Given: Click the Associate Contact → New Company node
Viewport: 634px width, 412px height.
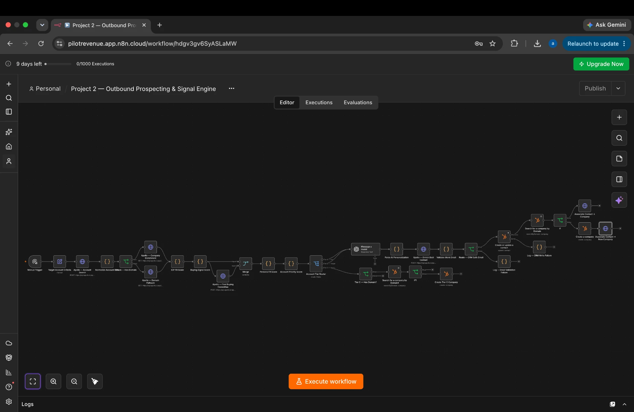Looking at the screenshot, I should point(606,229).
